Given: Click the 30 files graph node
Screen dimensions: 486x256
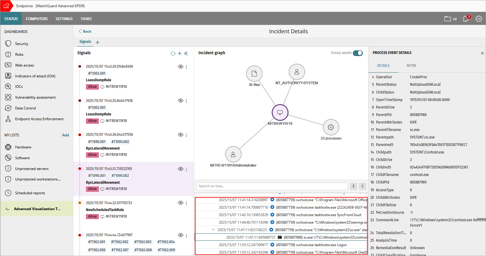Looking at the screenshot, I should click(254, 73).
